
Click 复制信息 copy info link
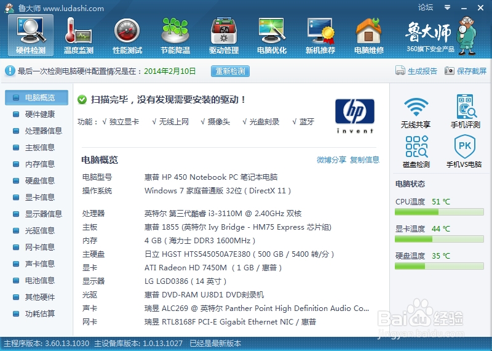tap(365, 160)
